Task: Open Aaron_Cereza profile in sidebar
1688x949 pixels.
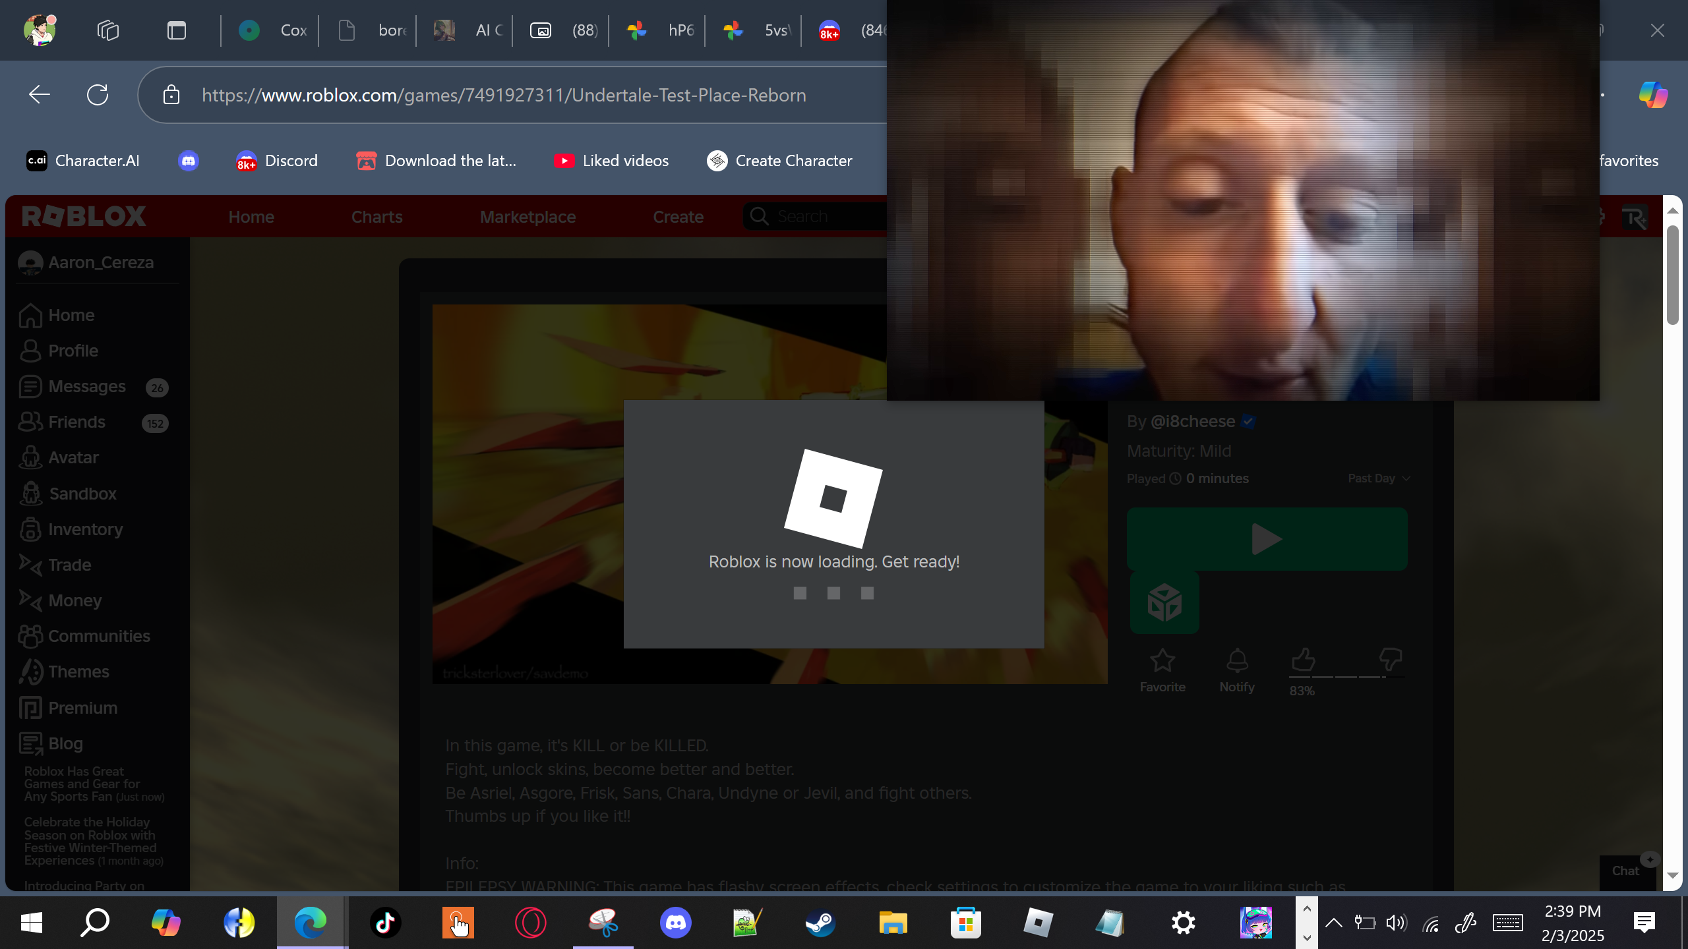Action: 86,262
